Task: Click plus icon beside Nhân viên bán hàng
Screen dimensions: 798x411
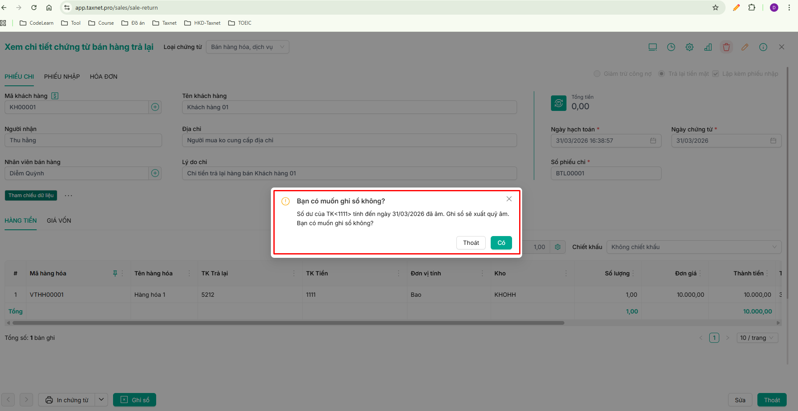Action: (155, 173)
